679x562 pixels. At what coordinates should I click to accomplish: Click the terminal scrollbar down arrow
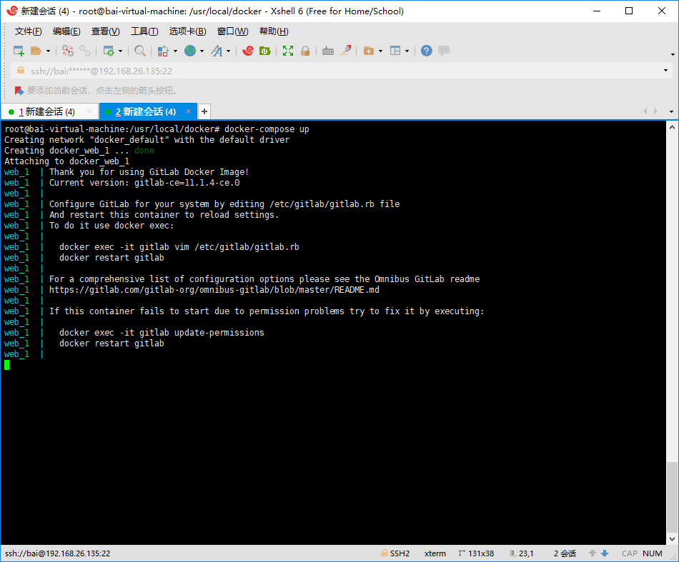click(672, 539)
